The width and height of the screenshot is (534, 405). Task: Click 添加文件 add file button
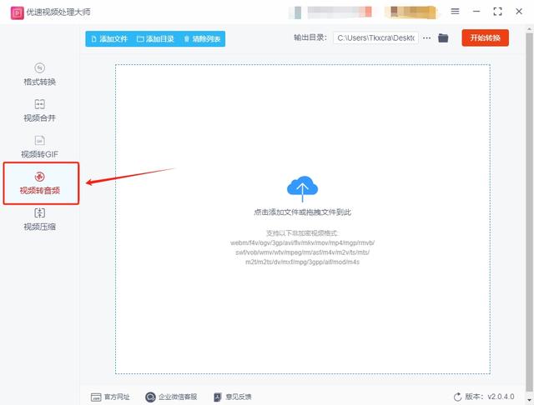pyautogui.click(x=109, y=39)
